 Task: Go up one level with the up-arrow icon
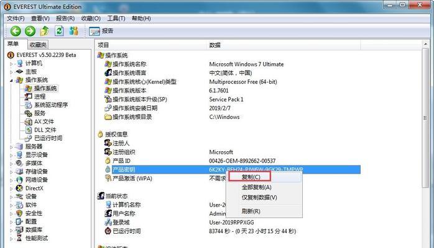coord(45,31)
